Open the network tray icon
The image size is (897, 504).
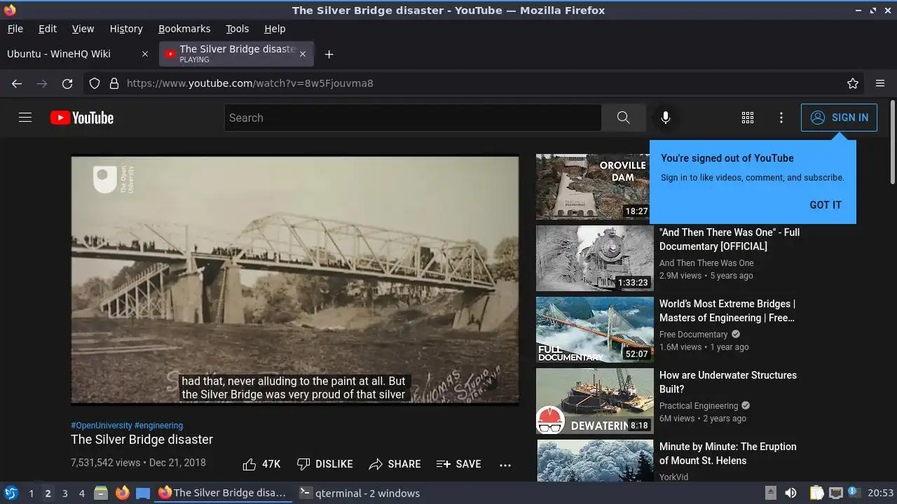pos(835,493)
